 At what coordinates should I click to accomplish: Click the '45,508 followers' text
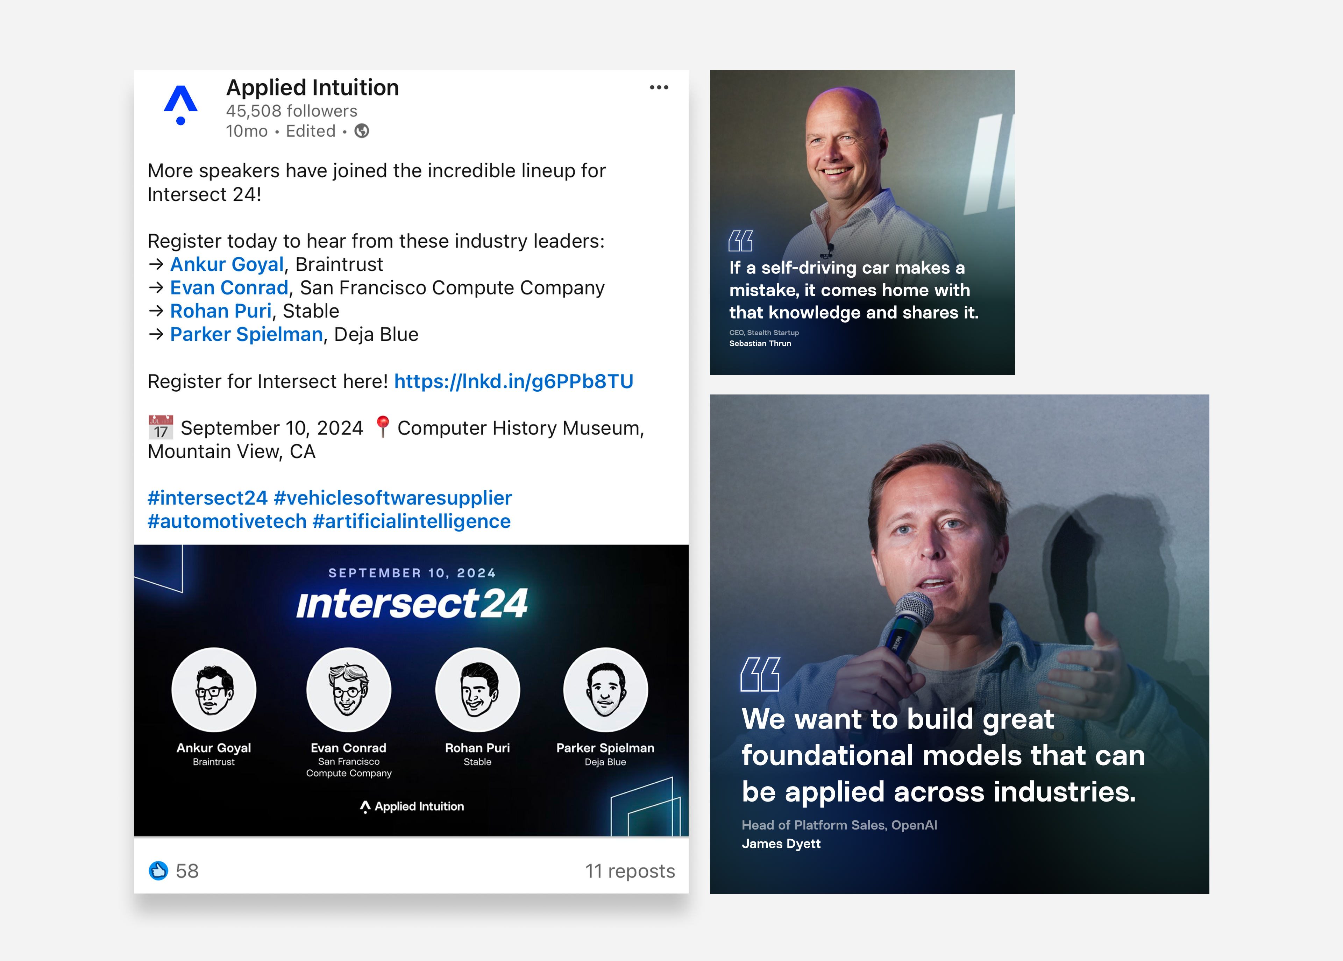point(292,111)
